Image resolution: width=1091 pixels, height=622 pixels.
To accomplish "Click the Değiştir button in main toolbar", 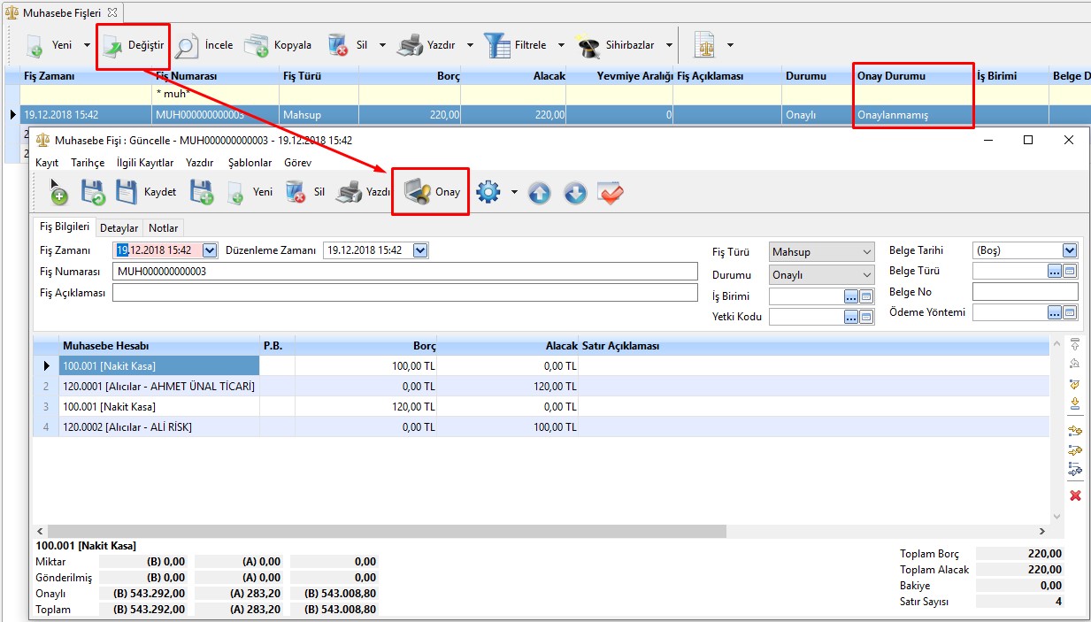I will click(133, 45).
